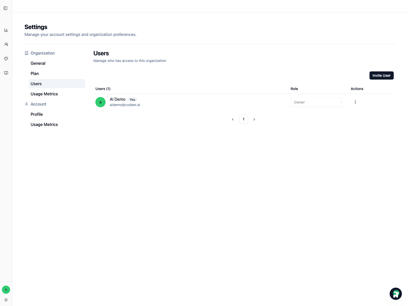Select the users icon in left sidebar
Image resolution: width=408 pixels, height=306 pixels.
click(x=6, y=44)
